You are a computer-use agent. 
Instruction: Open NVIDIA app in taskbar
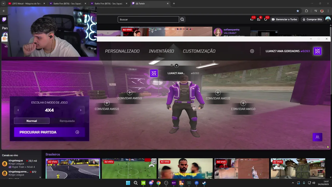point(143,183)
